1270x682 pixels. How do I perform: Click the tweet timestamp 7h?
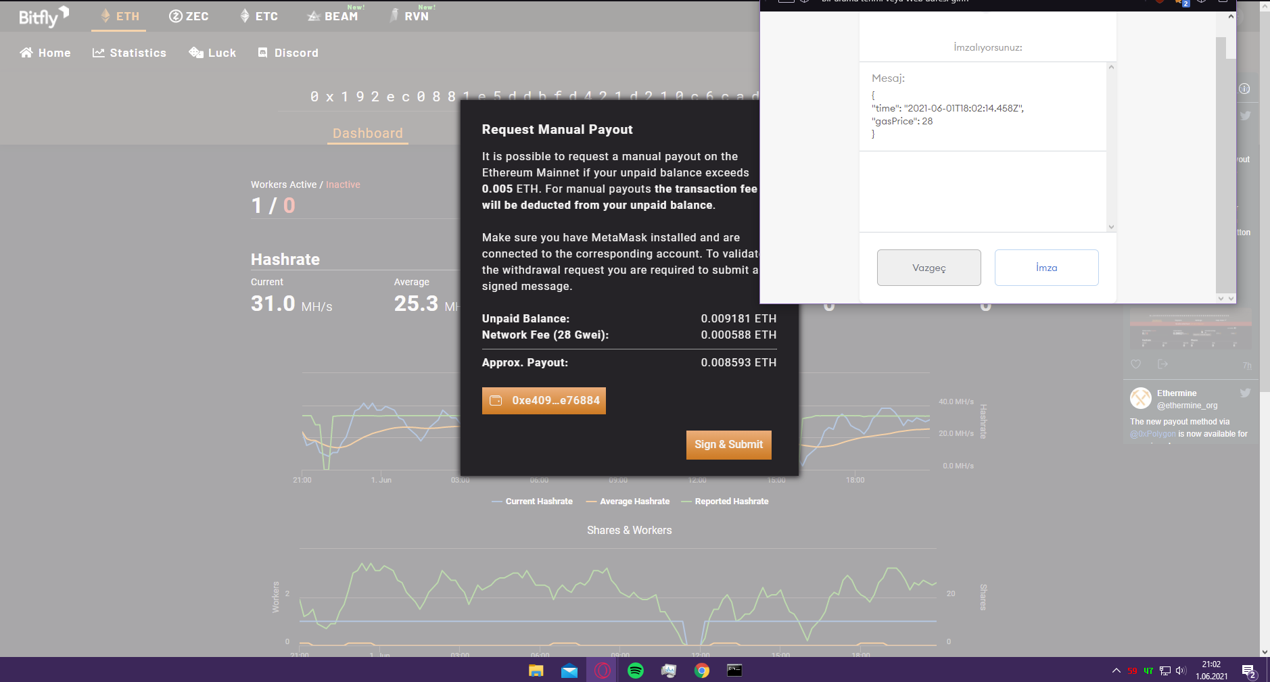(x=1247, y=366)
